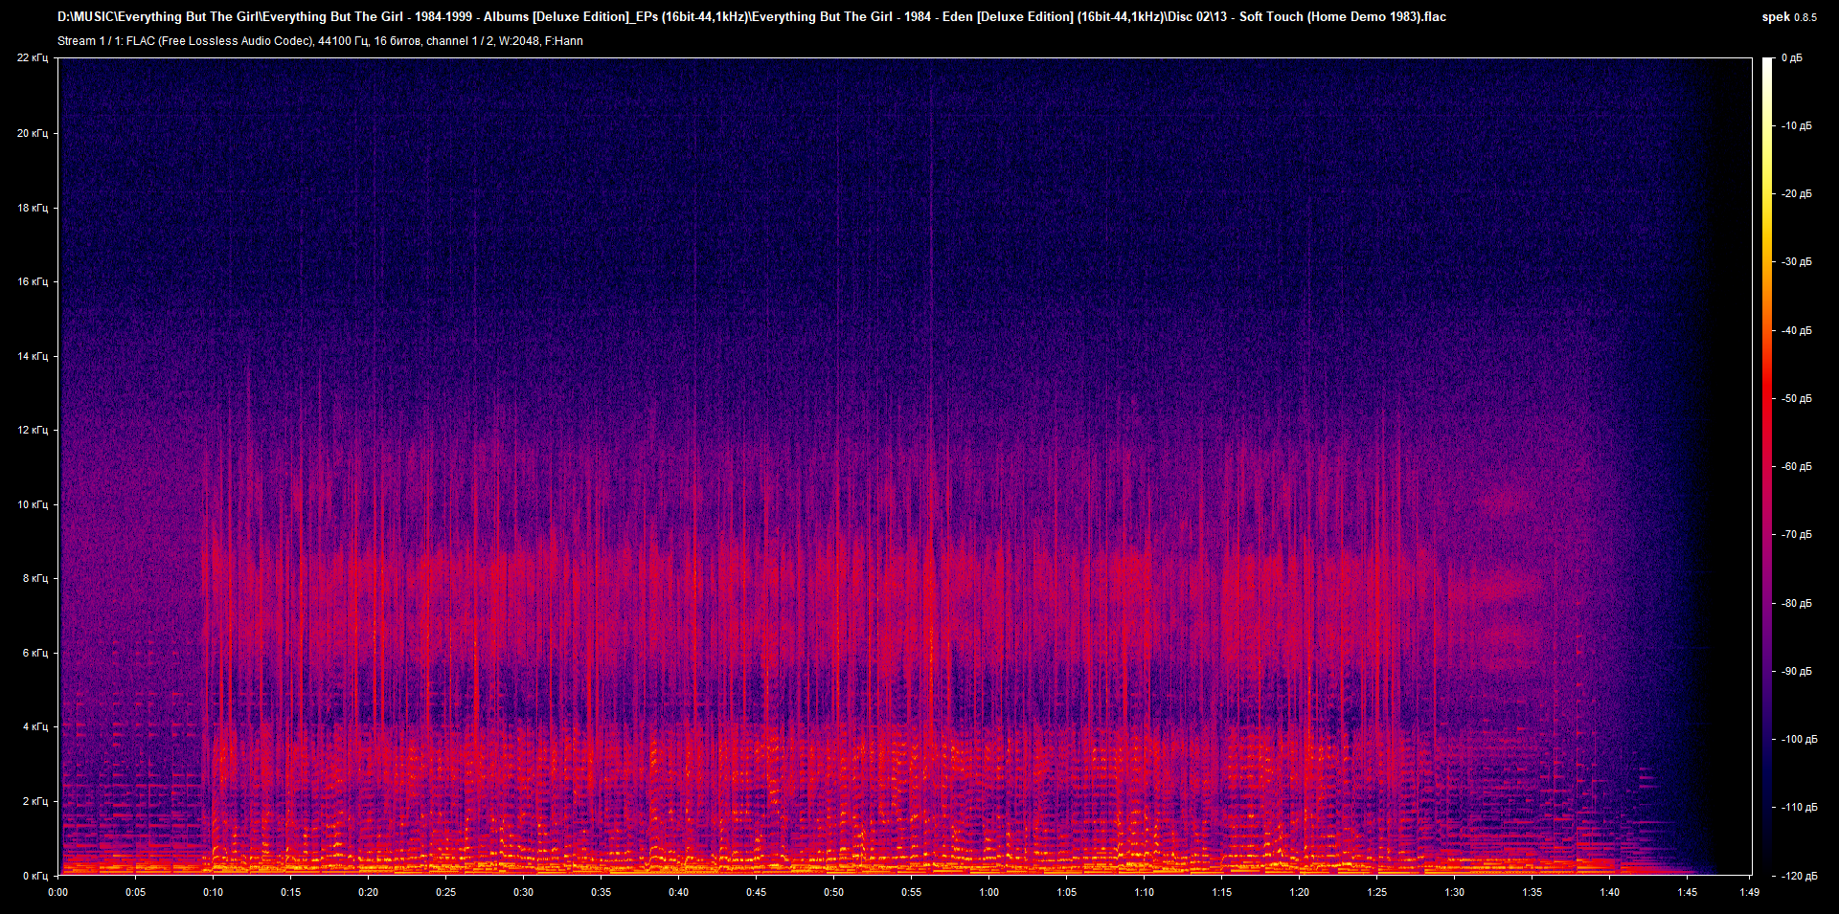Click the -40 дБ scale label

[x=1796, y=331]
